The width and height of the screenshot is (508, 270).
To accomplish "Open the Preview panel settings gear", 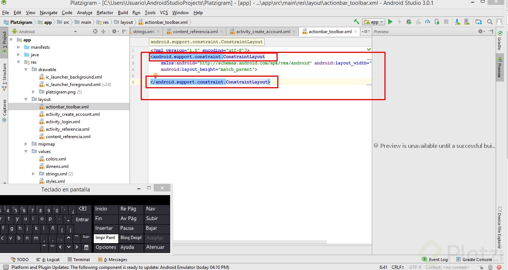I will (481, 32).
